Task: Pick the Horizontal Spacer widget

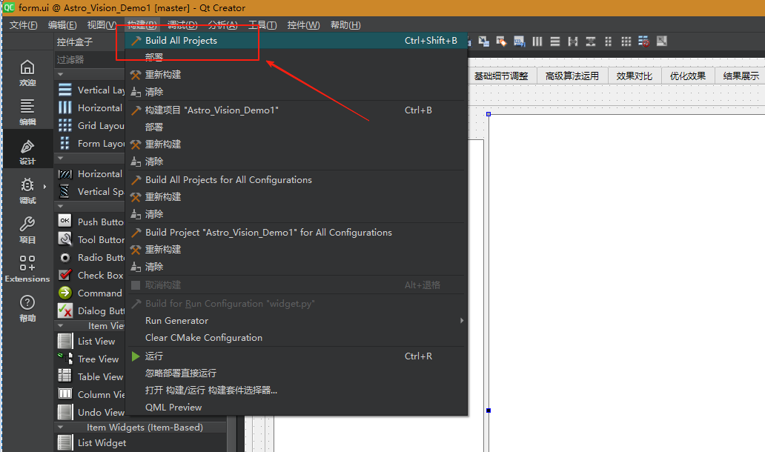Action: point(90,173)
